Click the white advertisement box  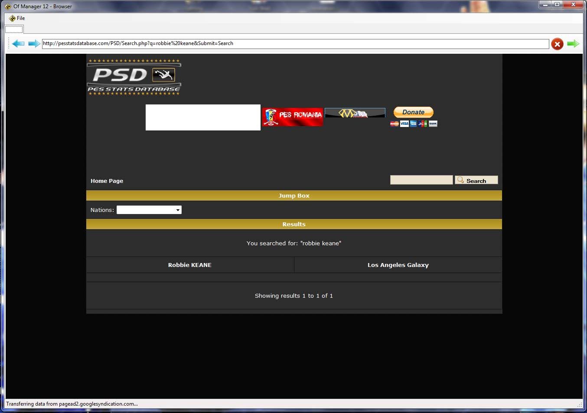tap(203, 117)
